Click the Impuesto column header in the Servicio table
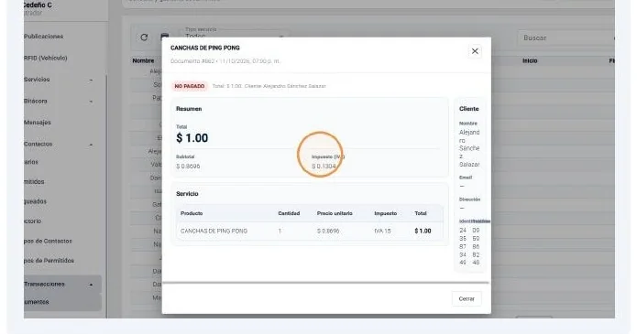The height and width of the screenshot is (334, 637). [x=386, y=213]
